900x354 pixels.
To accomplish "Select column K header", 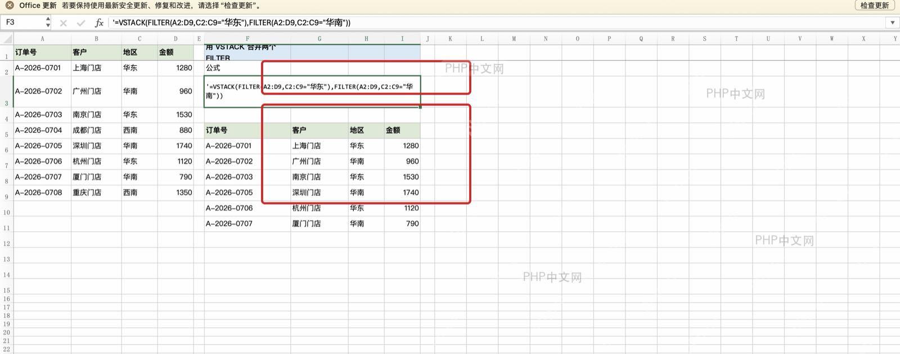I will tap(450, 39).
